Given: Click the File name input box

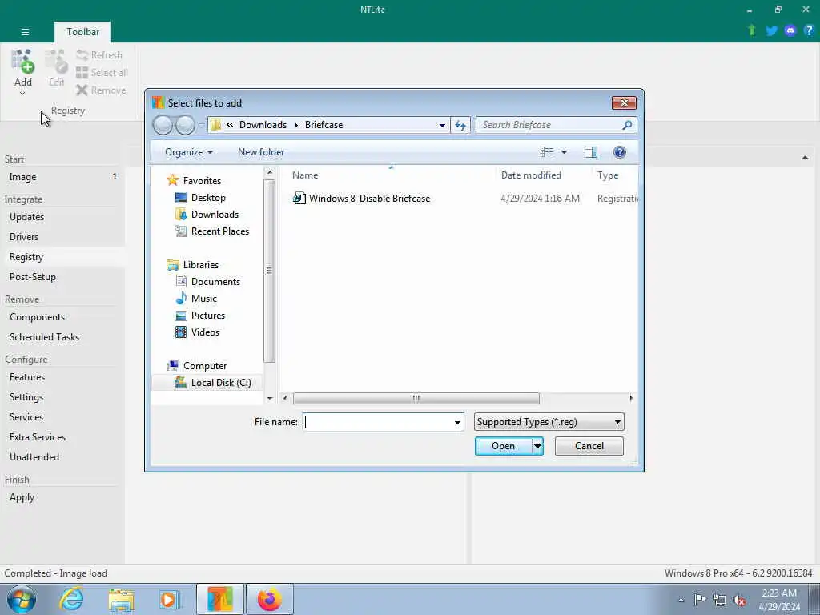Looking at the screenshot, I should 383,422.
